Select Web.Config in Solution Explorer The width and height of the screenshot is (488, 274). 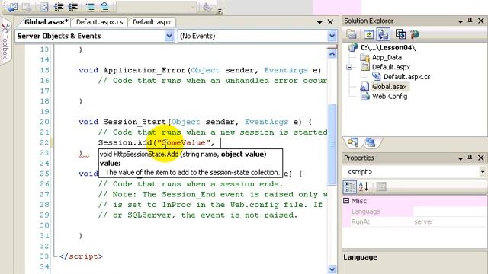(x=390, y=97)
